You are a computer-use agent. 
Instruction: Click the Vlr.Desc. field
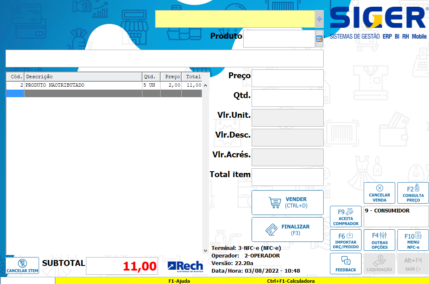click(287, 137)
